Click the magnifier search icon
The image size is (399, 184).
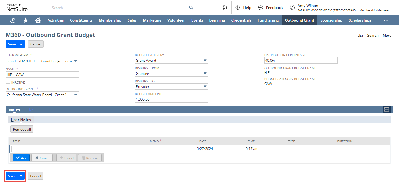tap(191, 8)
